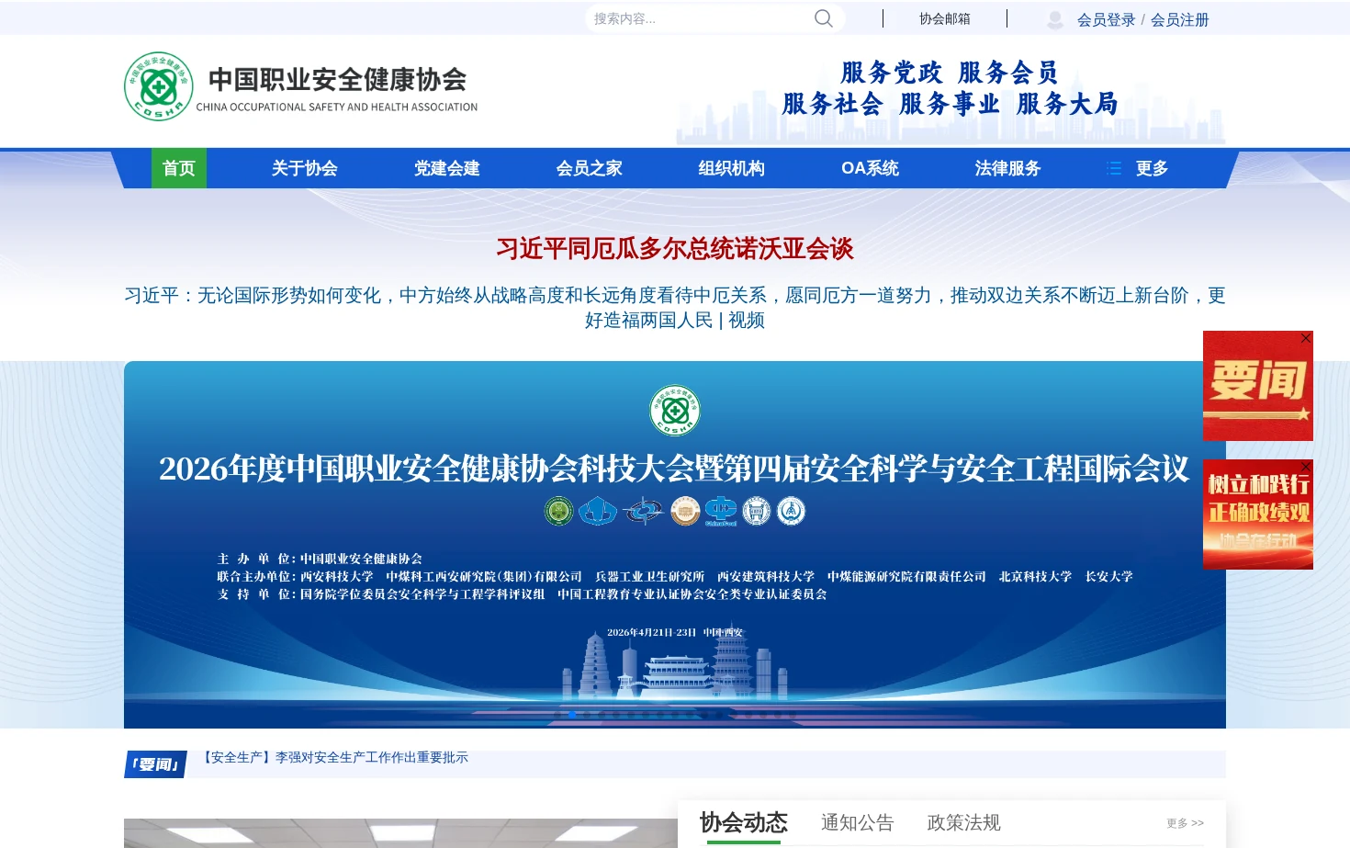
Task: Switch to the 通知公告 tab
Action: (858, 822)
